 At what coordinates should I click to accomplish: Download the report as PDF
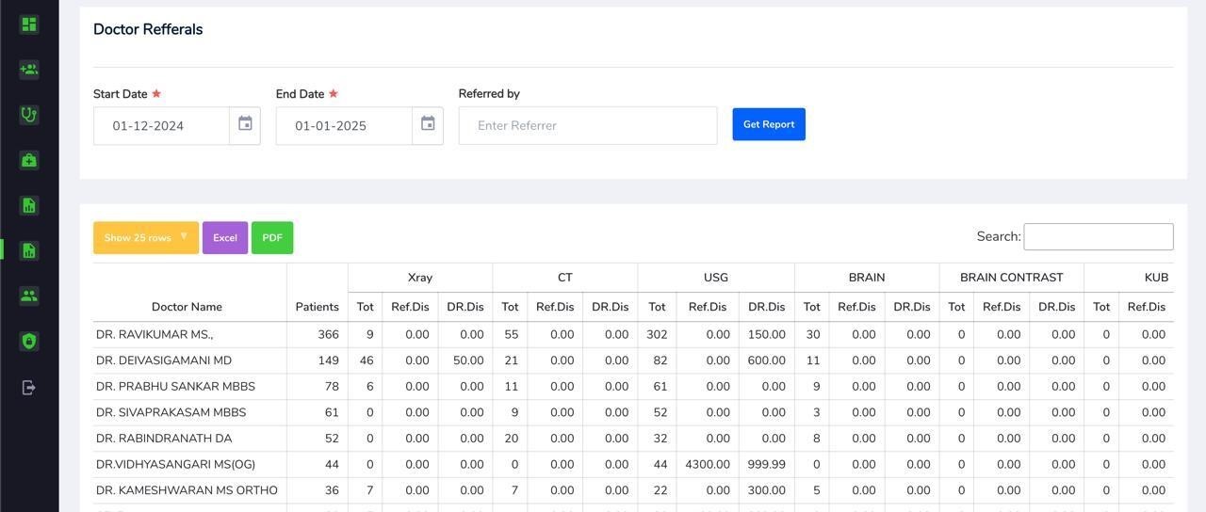(x=272, y=238)
